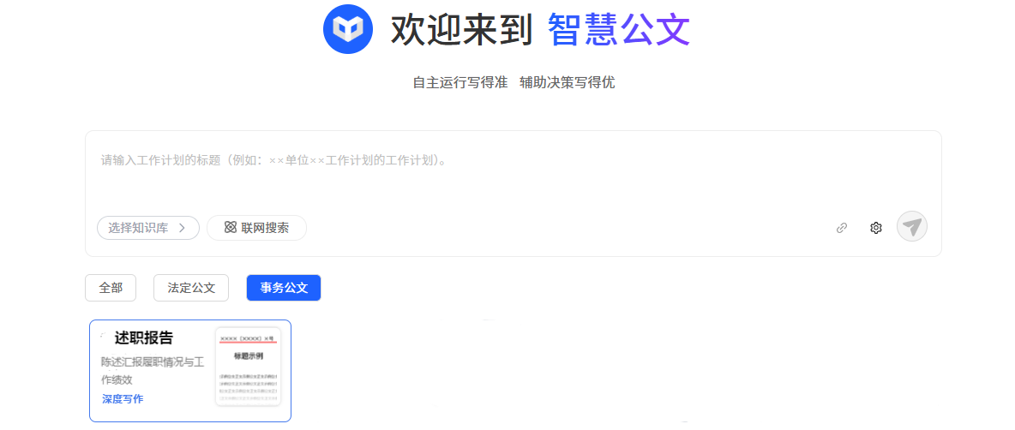Click the slogan 自主运行写得准 辅助决策写得优
The image size is (1015, 430).
point(514,83)
